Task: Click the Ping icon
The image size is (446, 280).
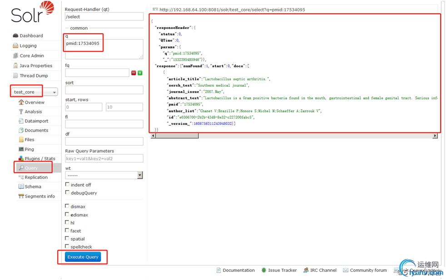Action: pos(21,149)
